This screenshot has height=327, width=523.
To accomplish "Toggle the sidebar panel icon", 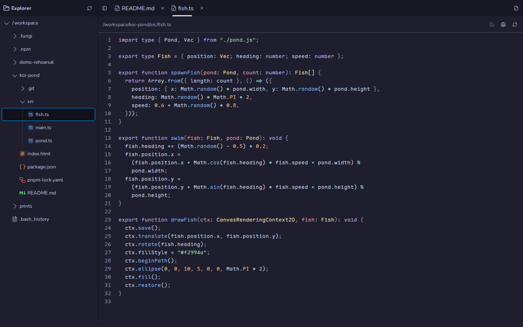I will click(x=105, y=8).
